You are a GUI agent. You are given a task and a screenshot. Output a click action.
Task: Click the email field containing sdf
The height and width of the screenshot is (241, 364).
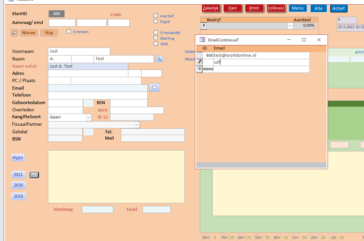(261, 62)
